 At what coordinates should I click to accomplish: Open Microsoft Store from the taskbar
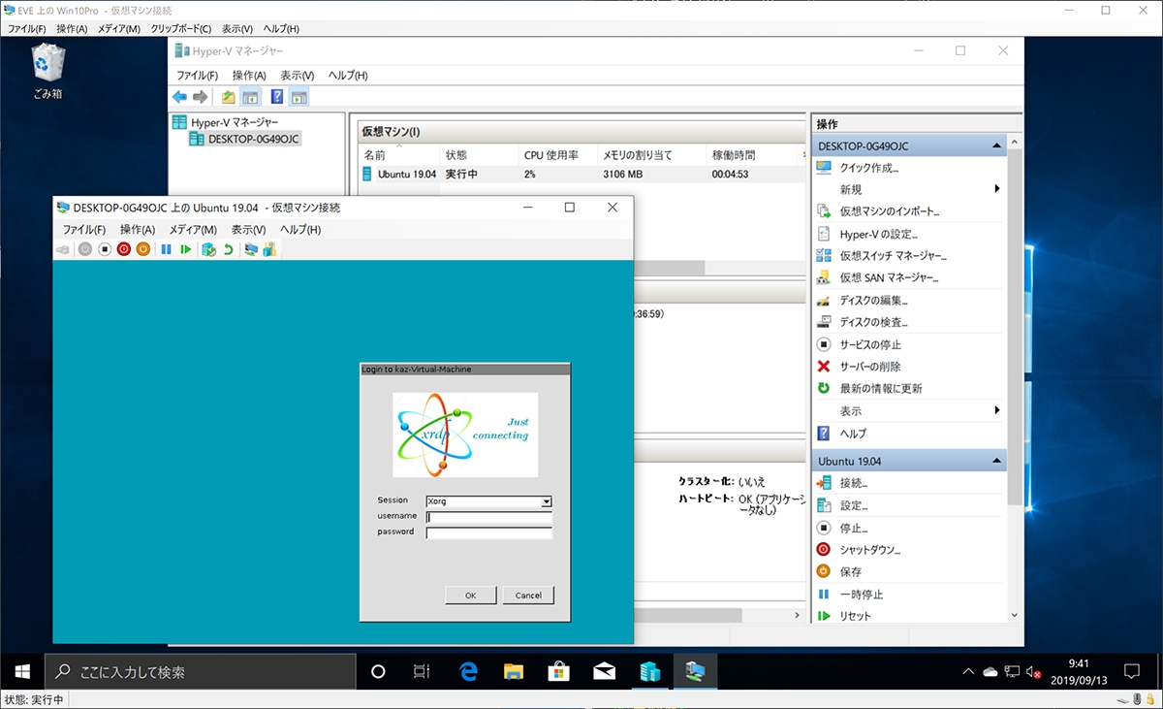[559, 671]
